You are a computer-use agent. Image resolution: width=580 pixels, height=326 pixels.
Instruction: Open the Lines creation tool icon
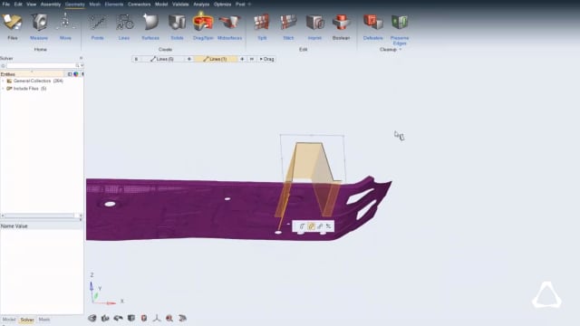point(124,22)
